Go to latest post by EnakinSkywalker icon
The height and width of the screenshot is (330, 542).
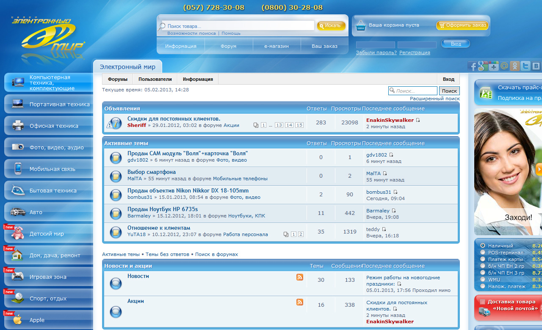coord(418,120)
